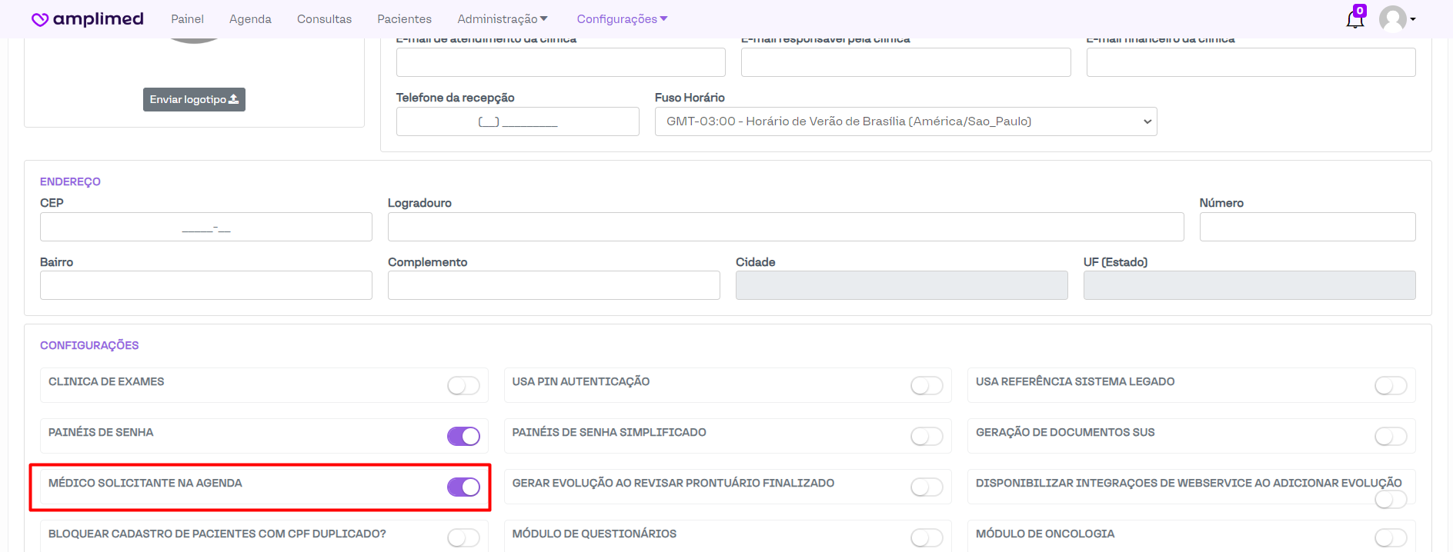
Task: Enable the Módulo de Oncologia switch
Action: click(1390, 537)
